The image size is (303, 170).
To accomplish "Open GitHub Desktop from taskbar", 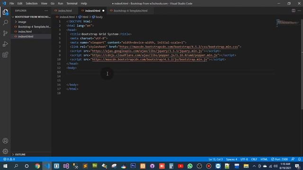I will pos(152,166).
